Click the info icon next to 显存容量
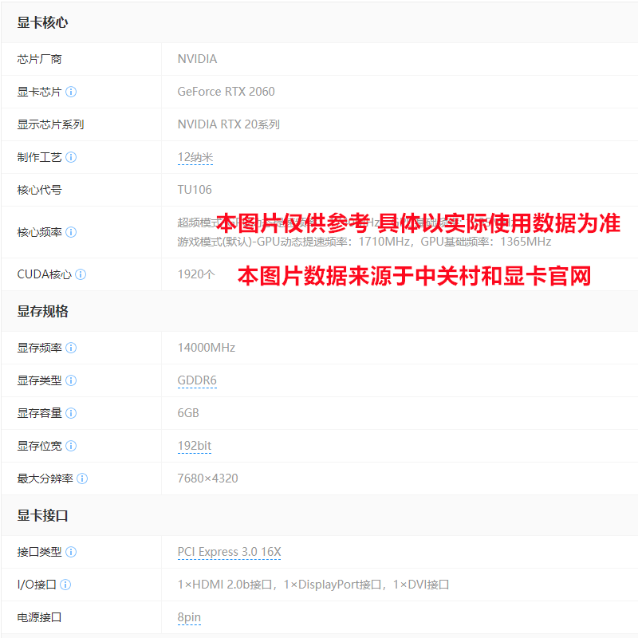The height and width of the screenshot is (638, 638). click(x=71, y=413)
